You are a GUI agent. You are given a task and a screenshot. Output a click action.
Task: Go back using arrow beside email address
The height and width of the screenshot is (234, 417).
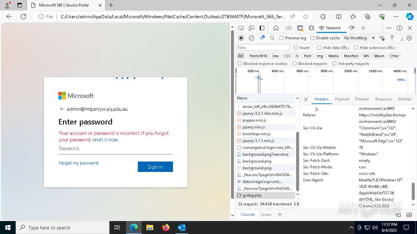pos(62,109)
